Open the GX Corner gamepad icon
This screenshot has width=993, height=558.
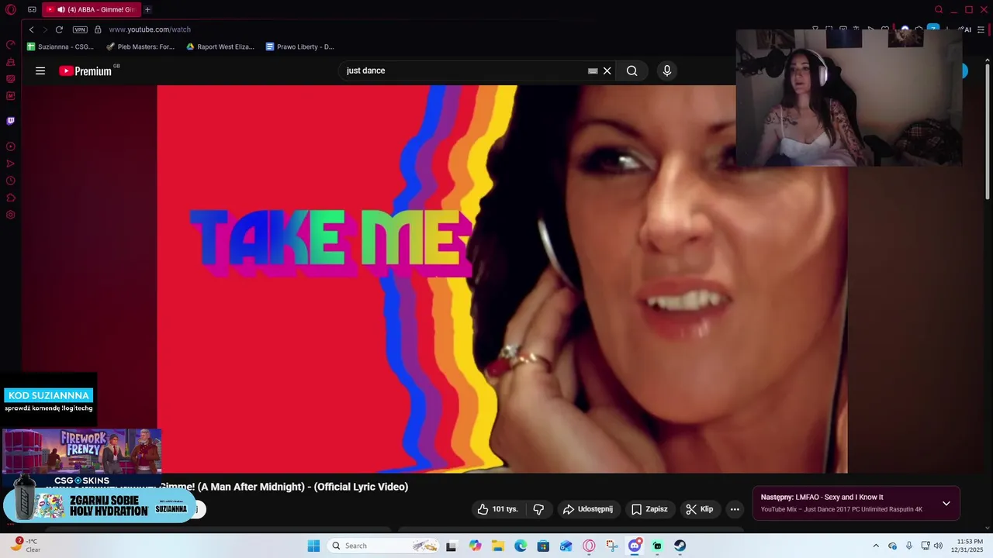tap(32, 9)
